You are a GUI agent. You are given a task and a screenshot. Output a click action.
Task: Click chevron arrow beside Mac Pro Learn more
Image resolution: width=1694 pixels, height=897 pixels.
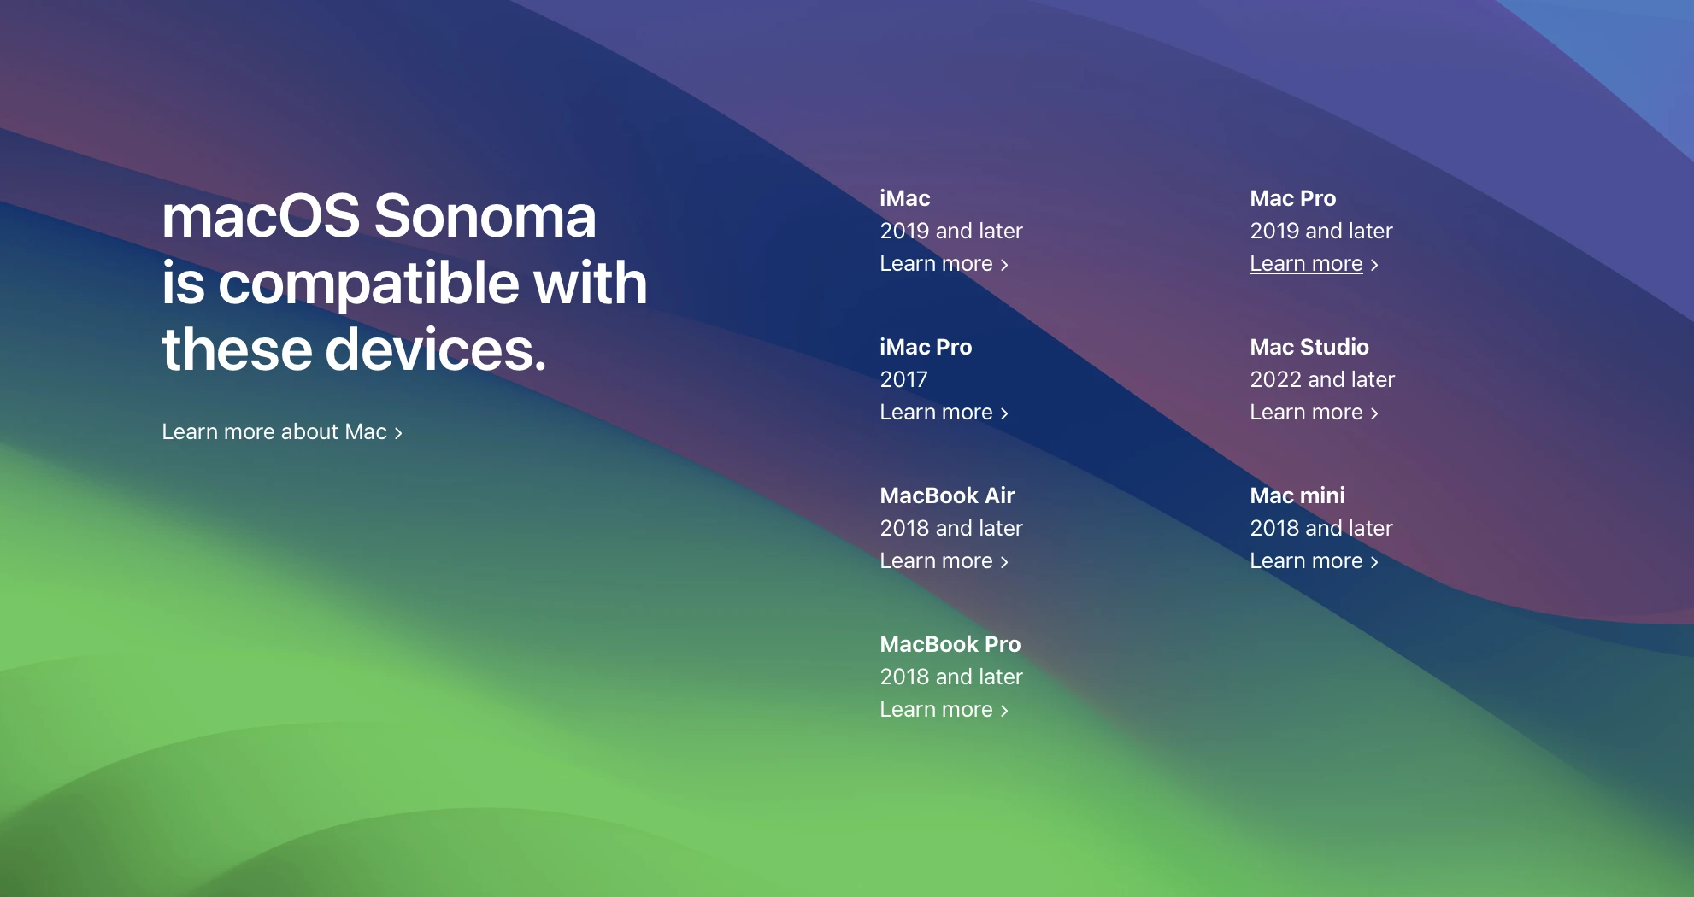(1374, 266)
